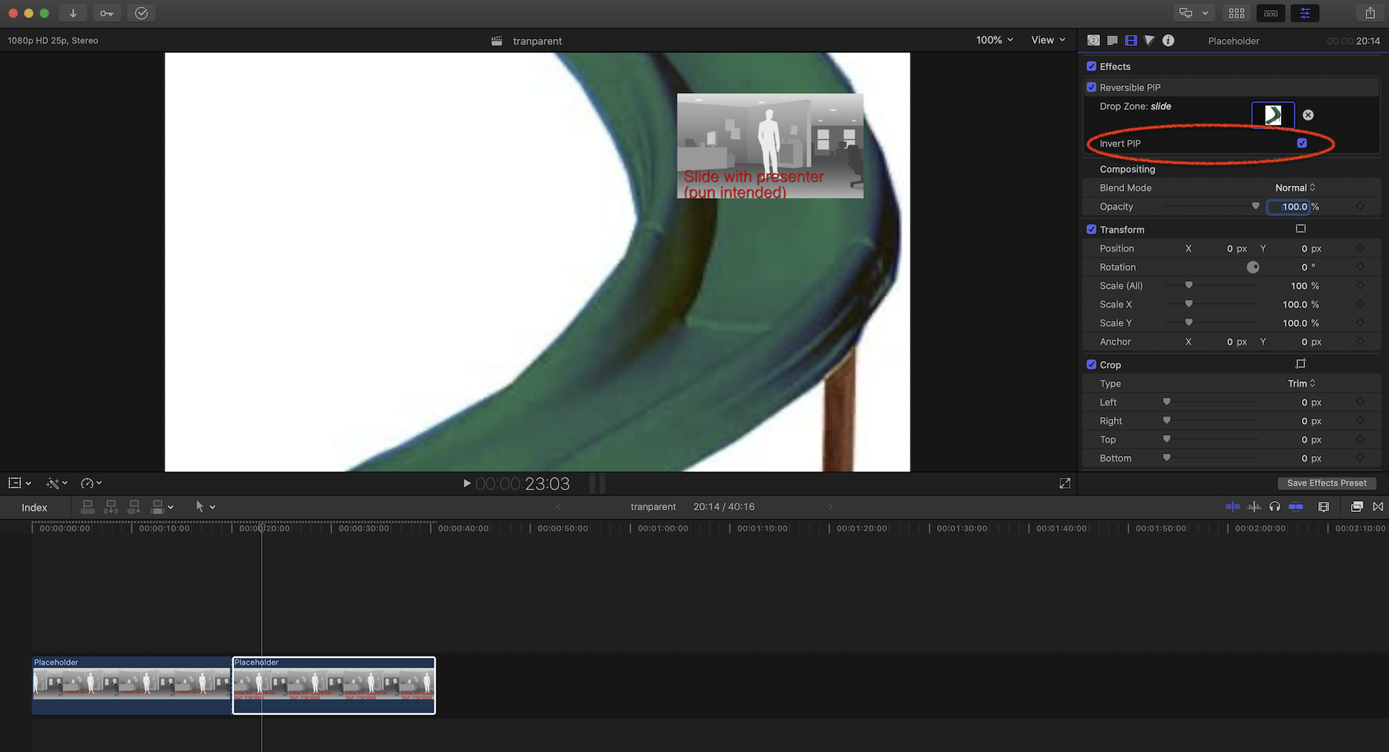
Task: Change the Blend Mode Normal popup
Action: point(1295,188)
